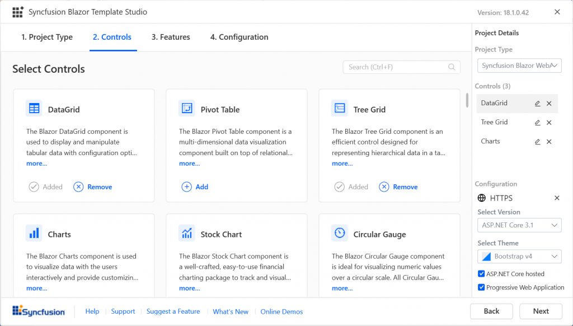Image resolution: width=573 pixels, height=326 pixels.
Task: Enable ASP.NET Core hosted option
Action: (480, 273)
